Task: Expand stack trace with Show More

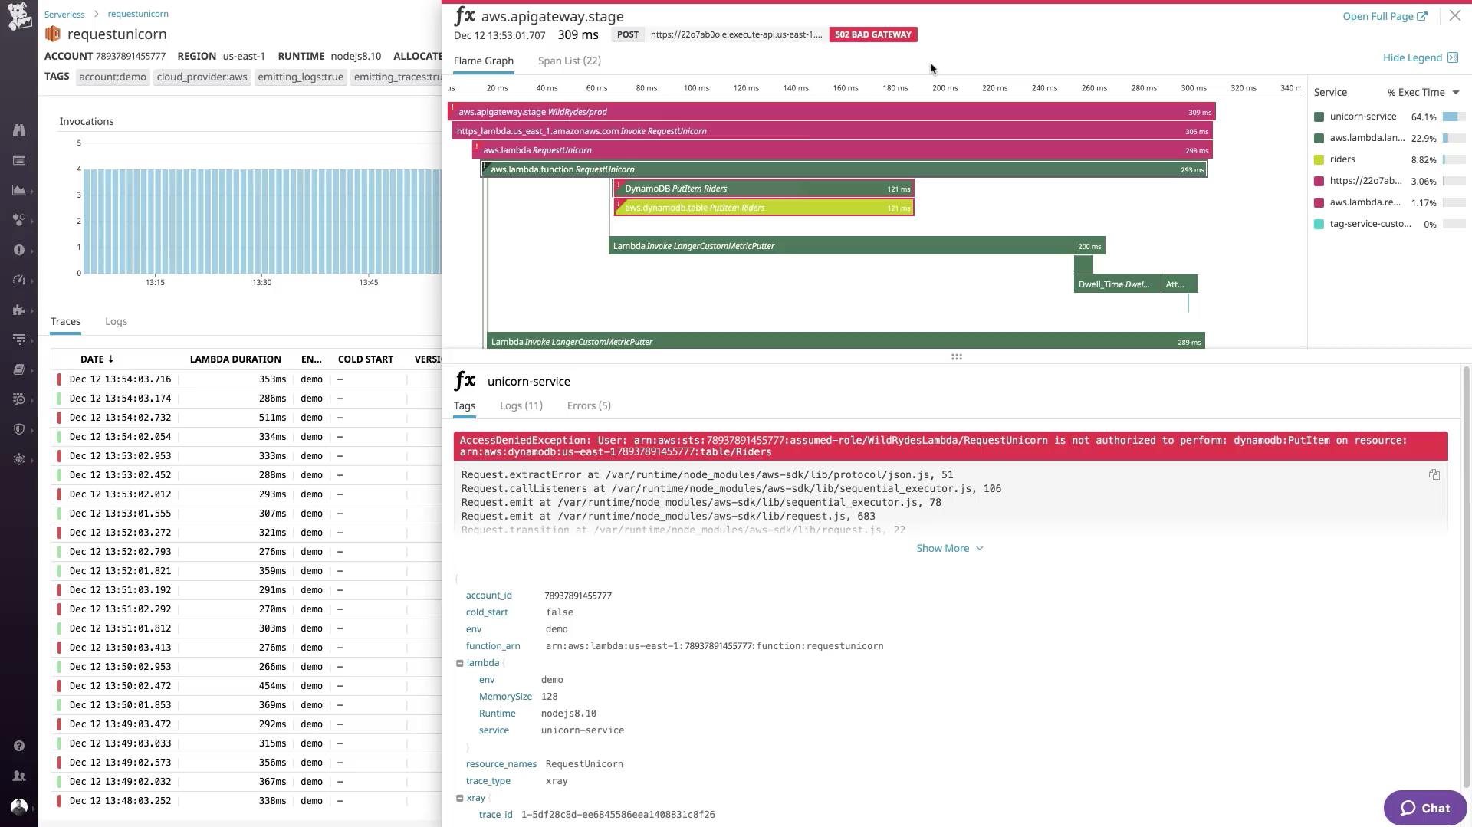Action: click(x=949, y=549)
